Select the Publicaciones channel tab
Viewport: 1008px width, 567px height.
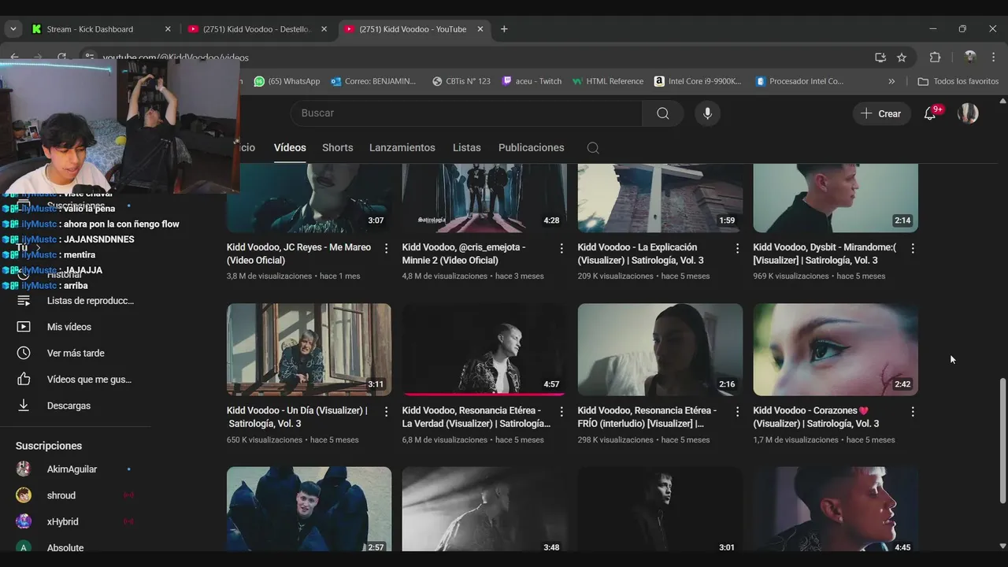[x=532, y=148]
